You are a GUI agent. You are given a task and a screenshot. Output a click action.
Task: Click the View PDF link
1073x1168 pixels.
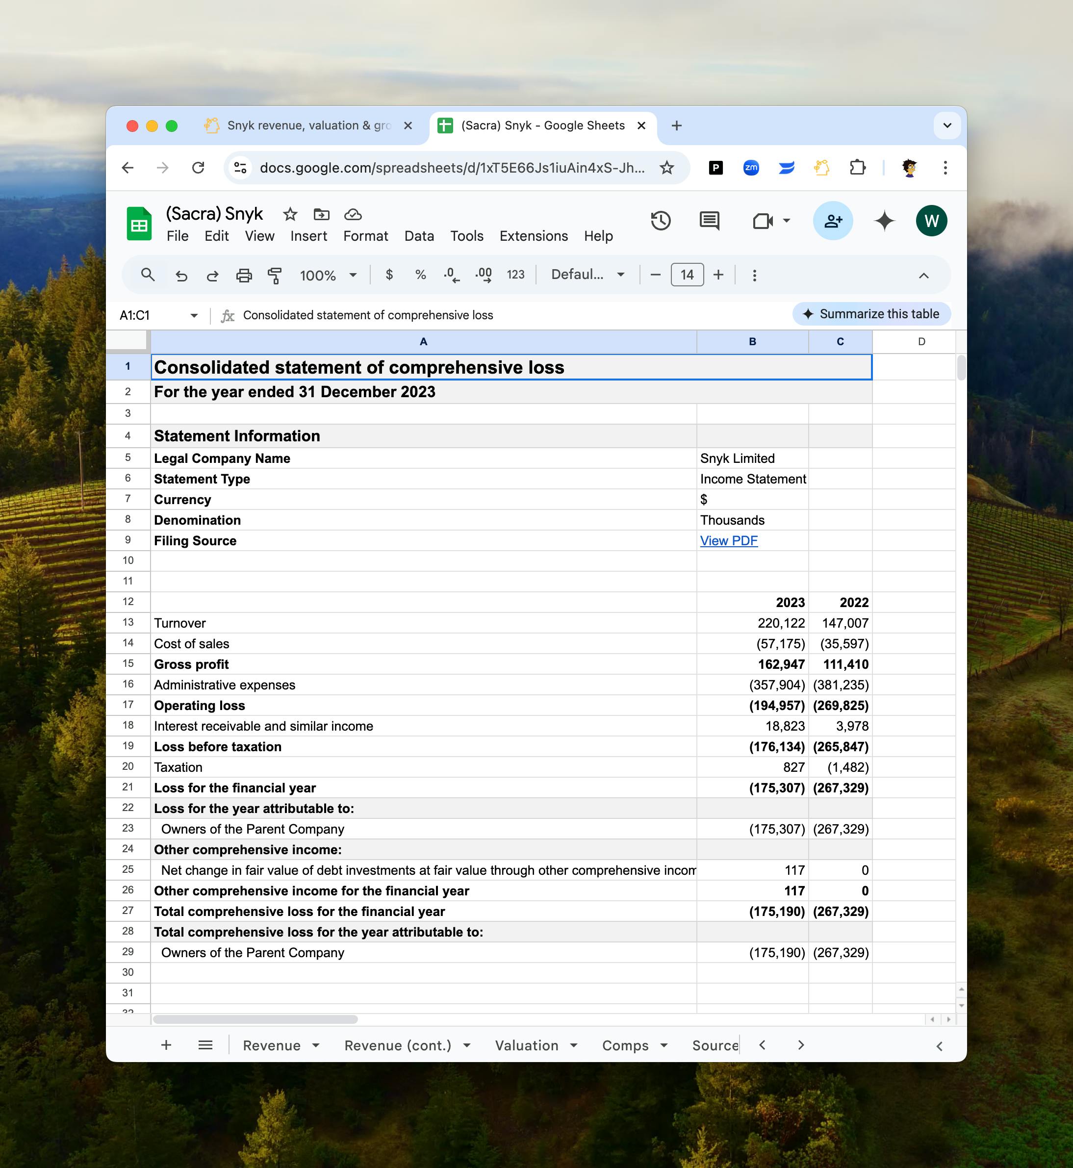[x=729, y=541]
